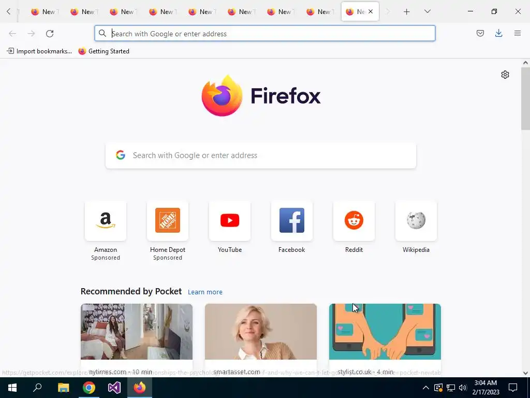Viewport: 530px width, 398px height.
Task: Click the Google logo in search box
Action: (120, 155)
